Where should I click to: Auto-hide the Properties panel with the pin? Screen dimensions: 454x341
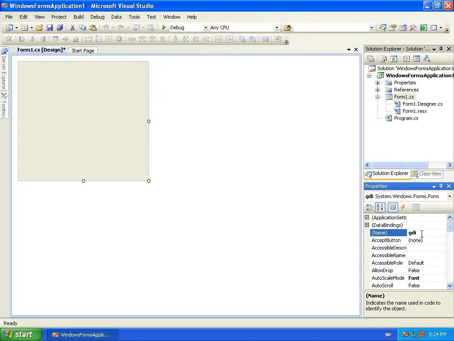pos(441,186)
